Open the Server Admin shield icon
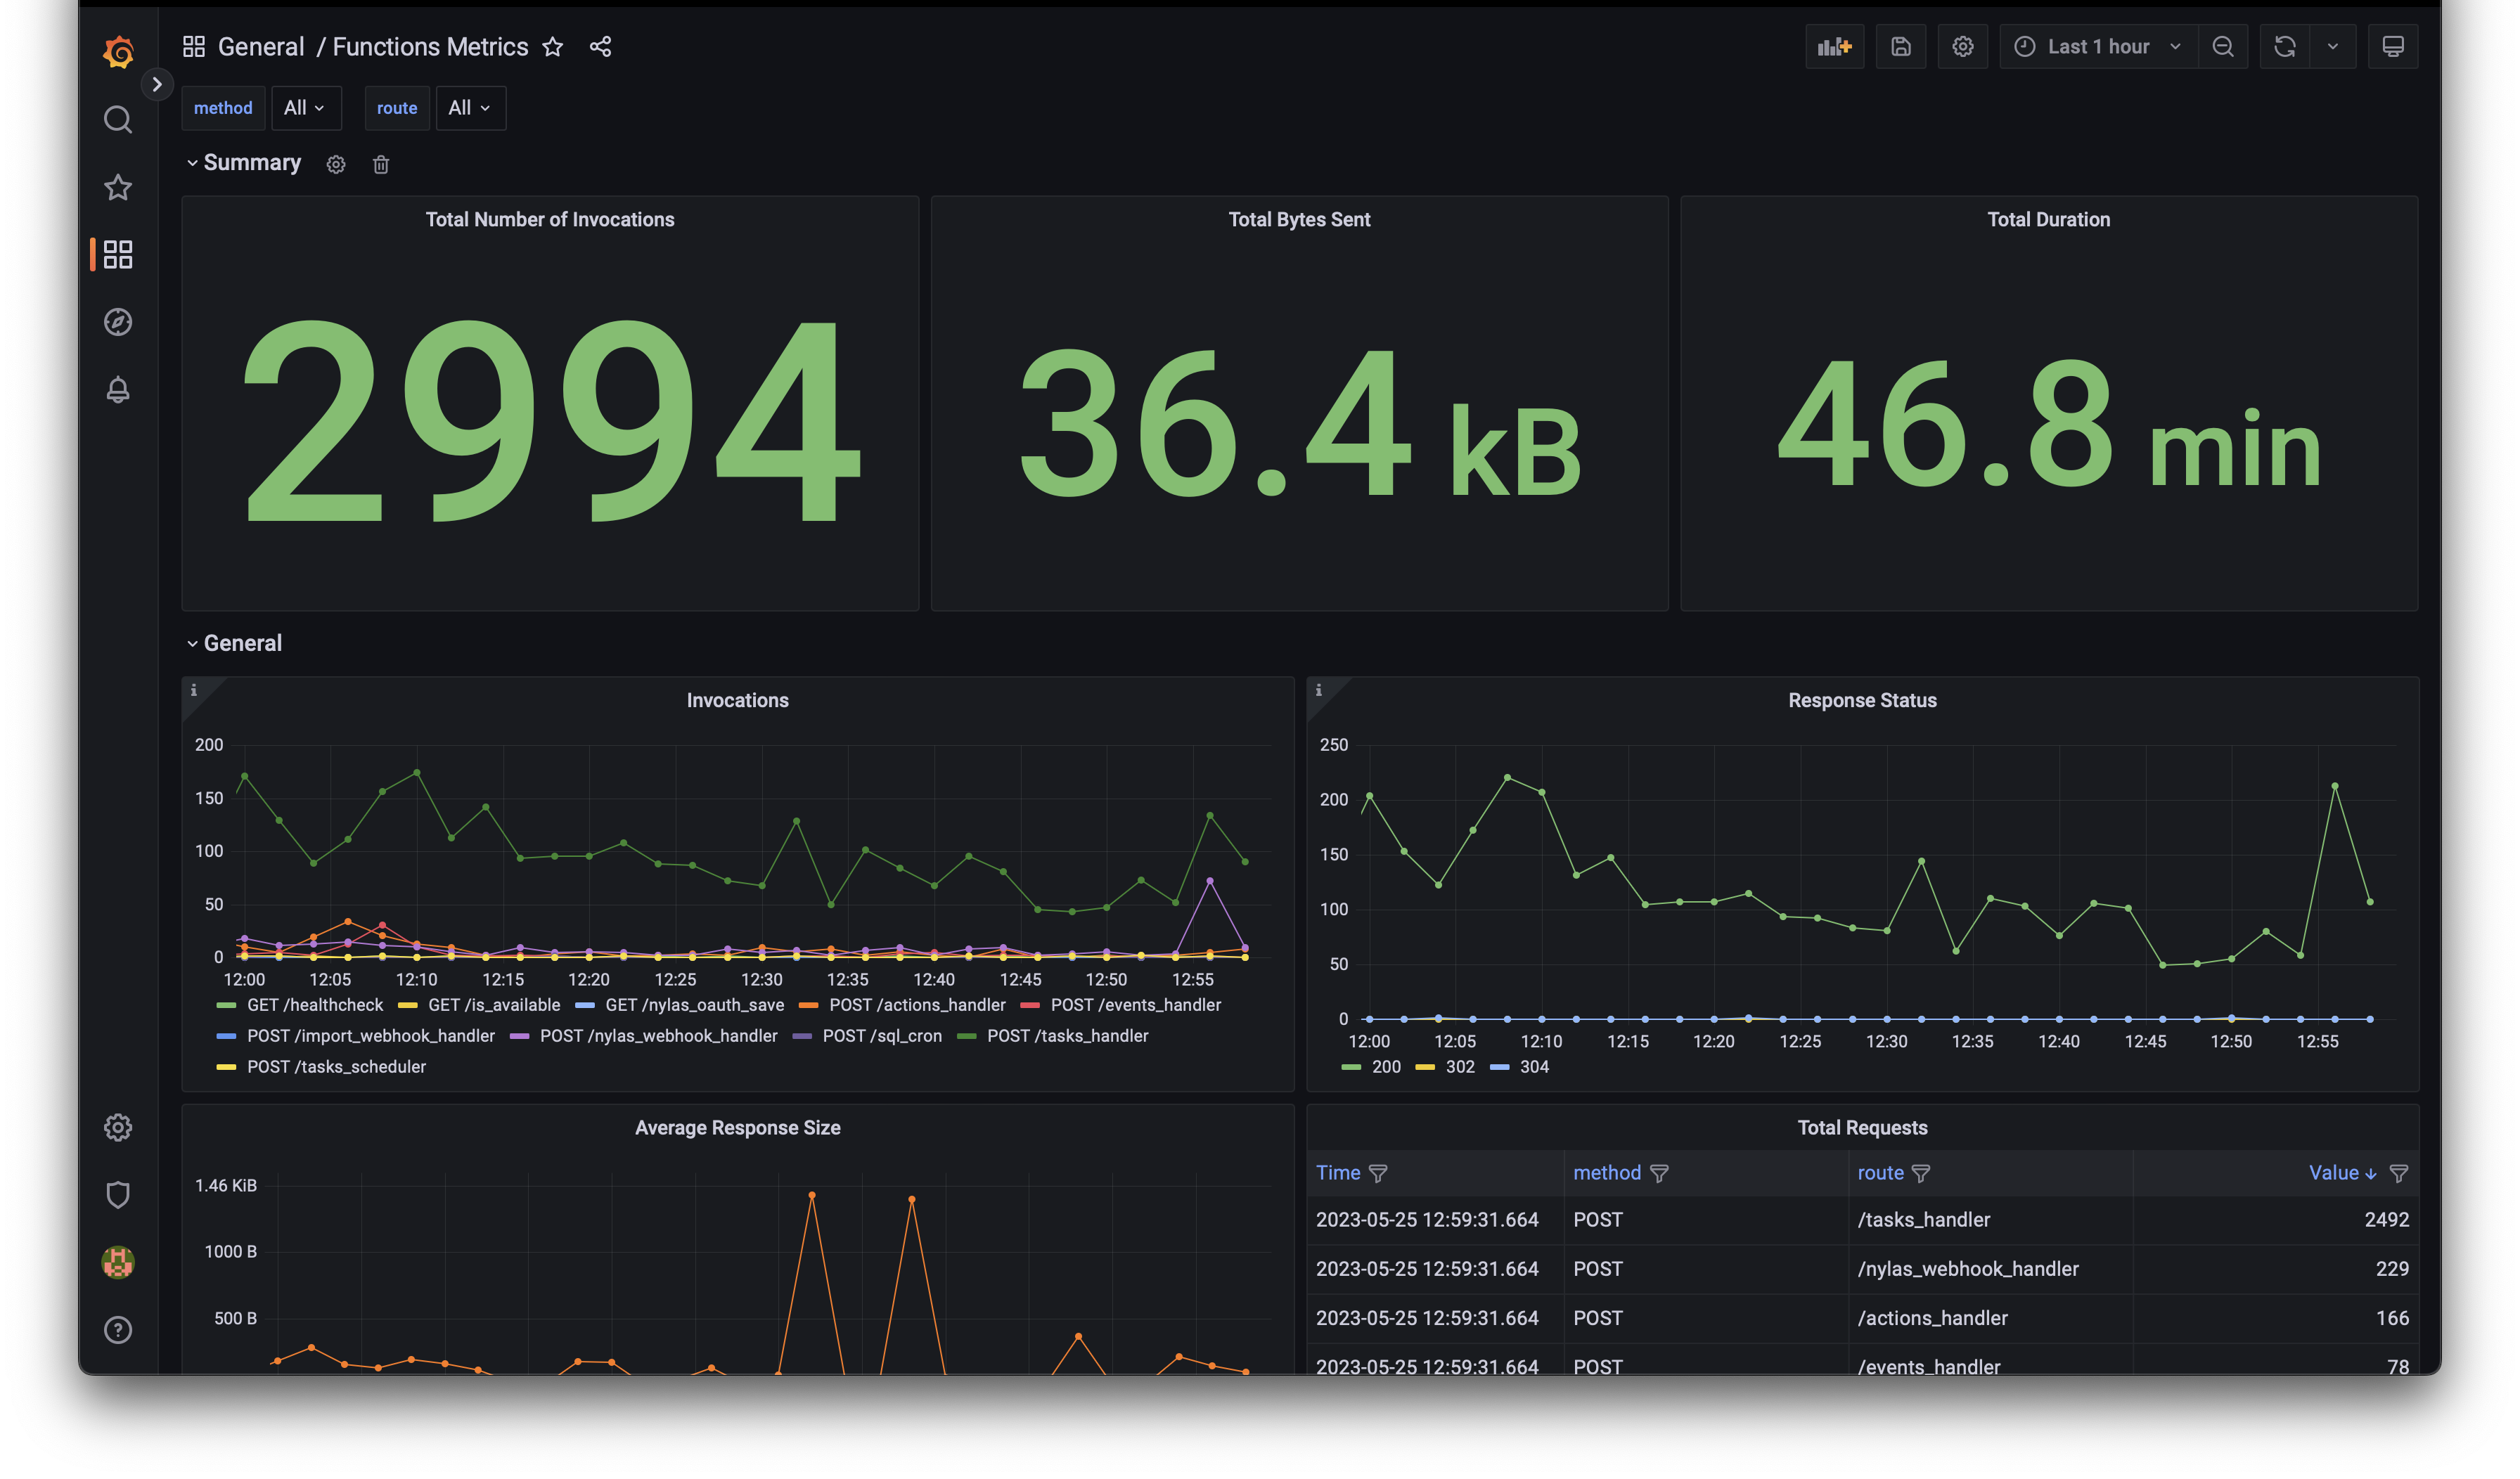Viewport: 2520px width, 1479px height. (x=118, y=1195)
